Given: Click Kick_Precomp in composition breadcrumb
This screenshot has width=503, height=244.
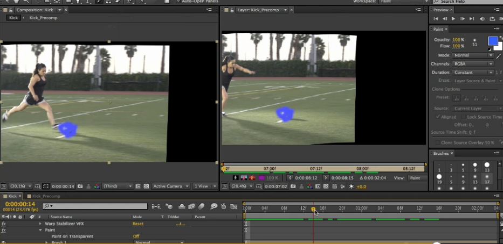Looking at the screenshot, I should pos(43,18).
